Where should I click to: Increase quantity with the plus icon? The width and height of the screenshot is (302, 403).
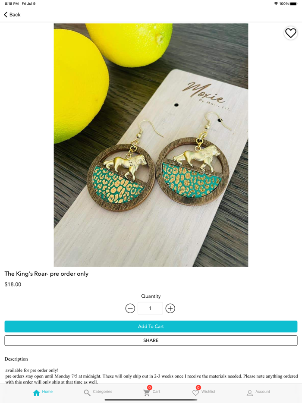click(170, 309)
